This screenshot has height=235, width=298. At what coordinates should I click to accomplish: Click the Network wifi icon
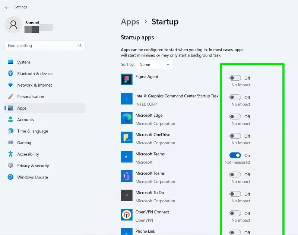coord(10,85)
